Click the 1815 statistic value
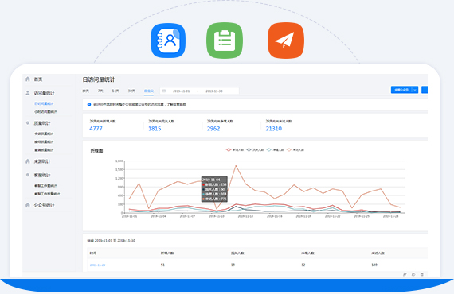Image resolution: width=454 pixels, height=294 pixels. [155, 129]
